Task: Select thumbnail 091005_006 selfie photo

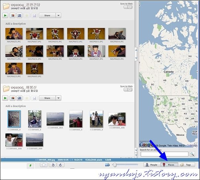Action: 117,119
